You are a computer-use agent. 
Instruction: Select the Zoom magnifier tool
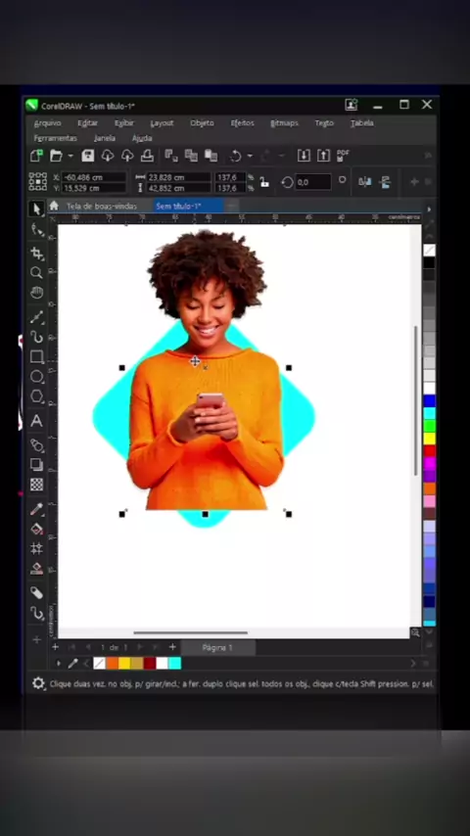(x=36, y=273)
